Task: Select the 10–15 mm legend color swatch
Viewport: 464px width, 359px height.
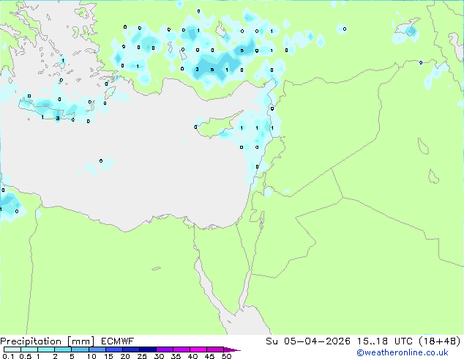Action: pyautogui.click(x=97, y=349)
